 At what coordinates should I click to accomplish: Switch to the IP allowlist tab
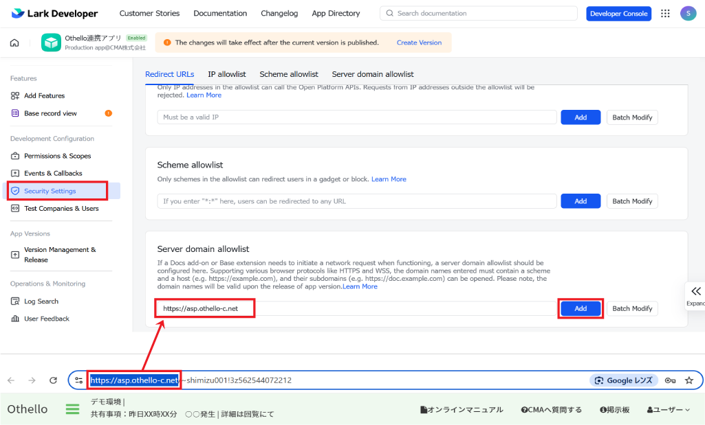[x=227, y=74]
